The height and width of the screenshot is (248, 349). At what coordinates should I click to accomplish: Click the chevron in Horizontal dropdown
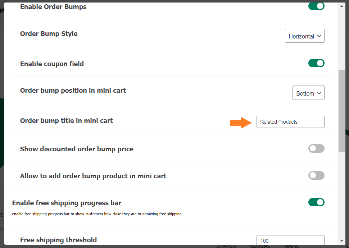tap(319, 36)
